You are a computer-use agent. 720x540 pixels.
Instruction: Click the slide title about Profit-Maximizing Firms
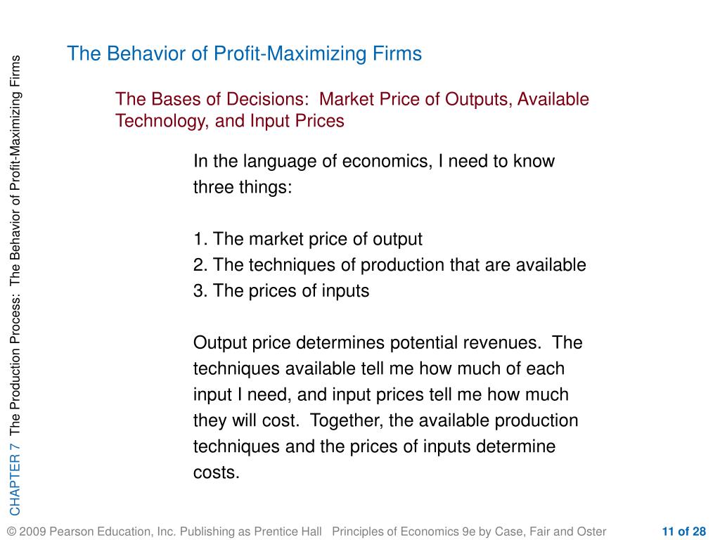(244, 53)
